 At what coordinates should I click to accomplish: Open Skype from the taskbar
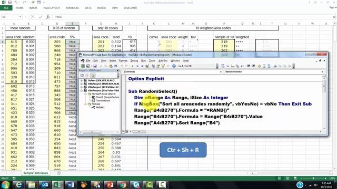[x=136, y=184]
